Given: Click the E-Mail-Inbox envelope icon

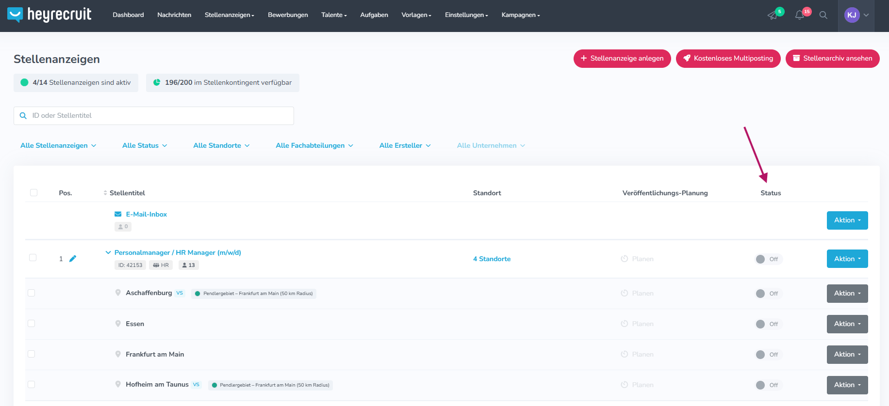Looking at the screenshot, I should (x=118, y=214).
